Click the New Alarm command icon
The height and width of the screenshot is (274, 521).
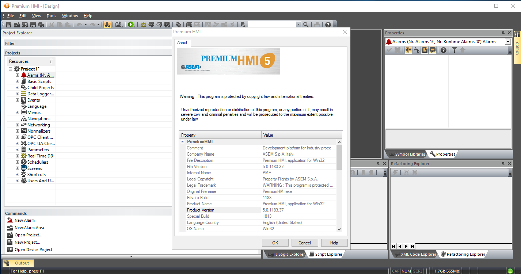(10, 220)
